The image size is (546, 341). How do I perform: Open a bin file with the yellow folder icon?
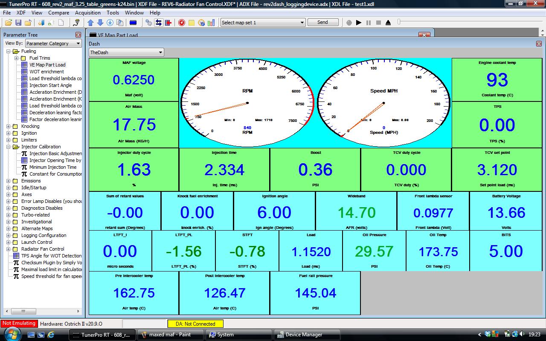tap(9, 23)
